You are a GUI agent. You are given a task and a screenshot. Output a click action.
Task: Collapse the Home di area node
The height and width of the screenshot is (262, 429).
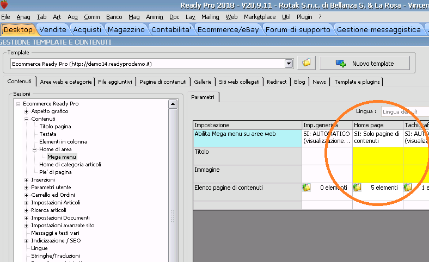pyautogui.click(x=34, y=149)
